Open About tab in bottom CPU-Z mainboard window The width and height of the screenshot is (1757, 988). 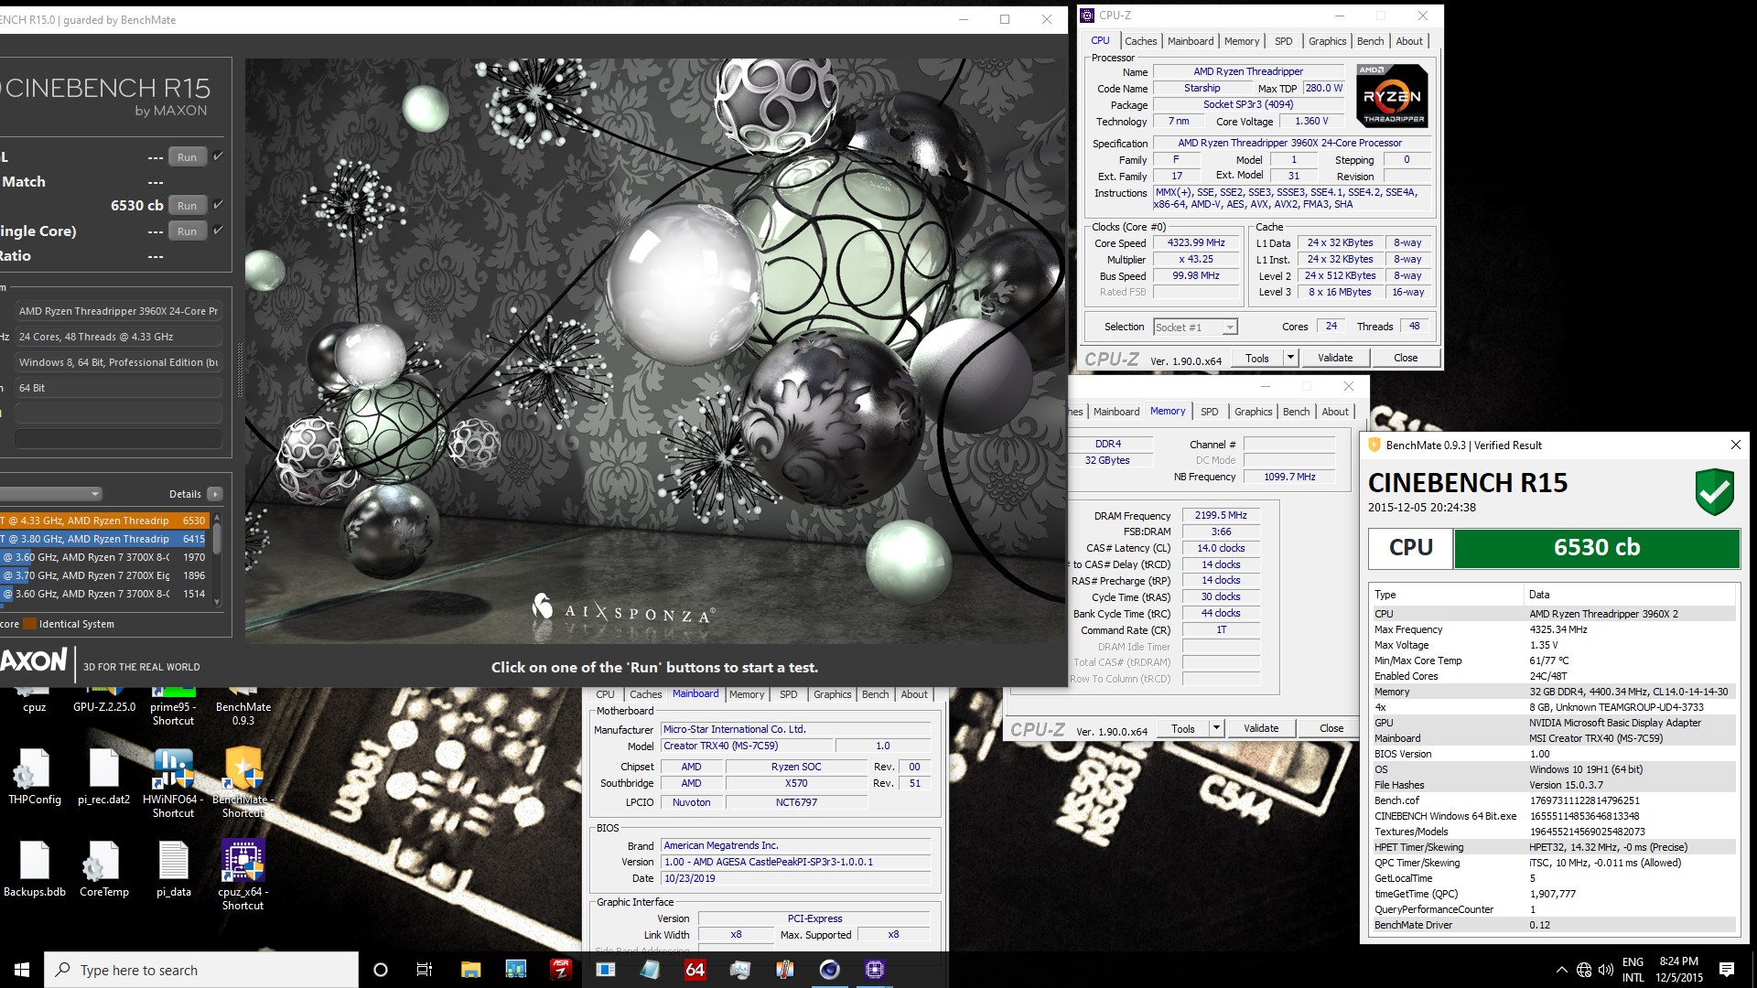914,694
